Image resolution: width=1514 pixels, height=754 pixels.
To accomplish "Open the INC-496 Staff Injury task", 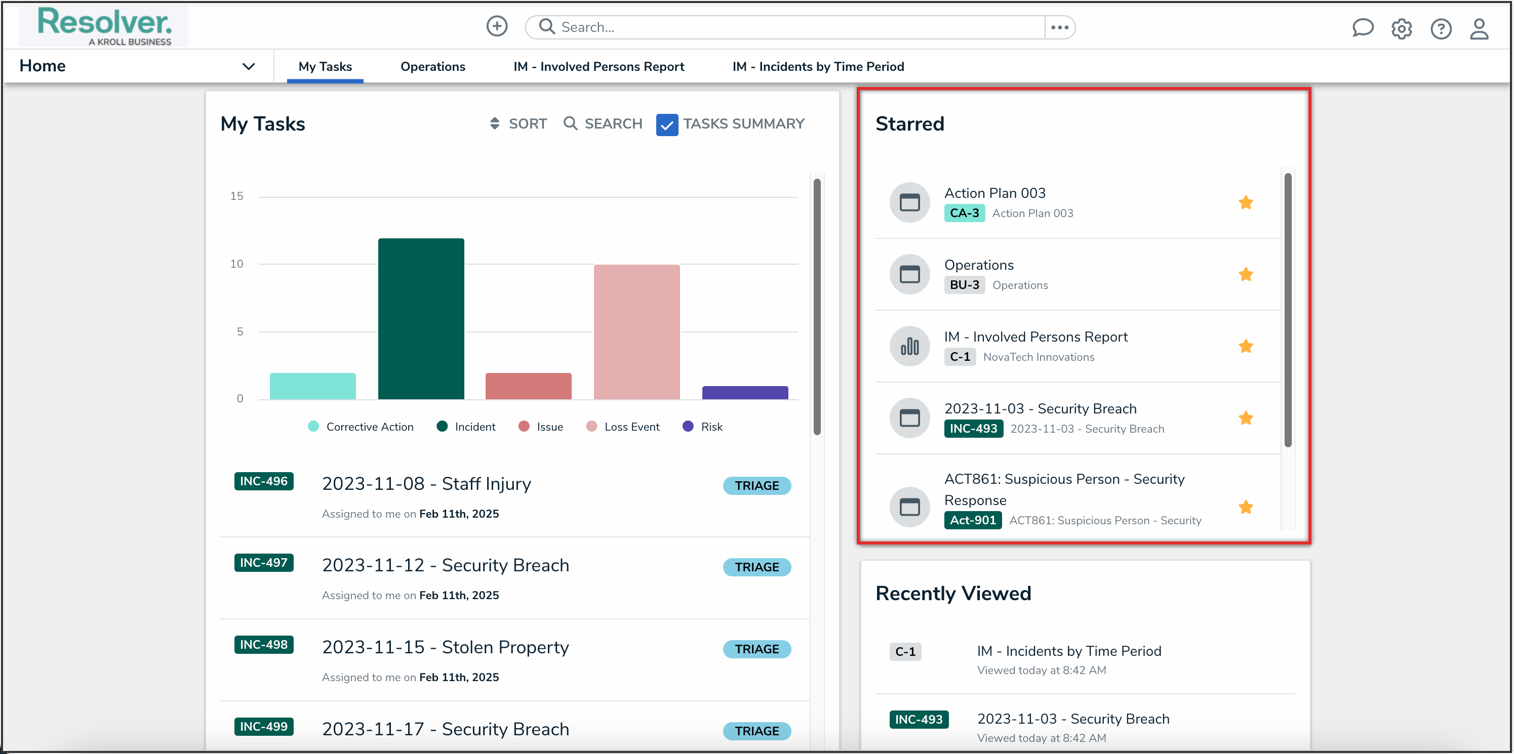I will pyautogui.click(x=426, y=484).
